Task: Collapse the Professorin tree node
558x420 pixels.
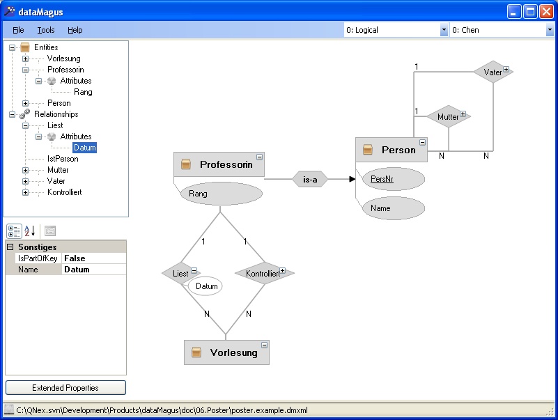Action: (x=25, y=70)
